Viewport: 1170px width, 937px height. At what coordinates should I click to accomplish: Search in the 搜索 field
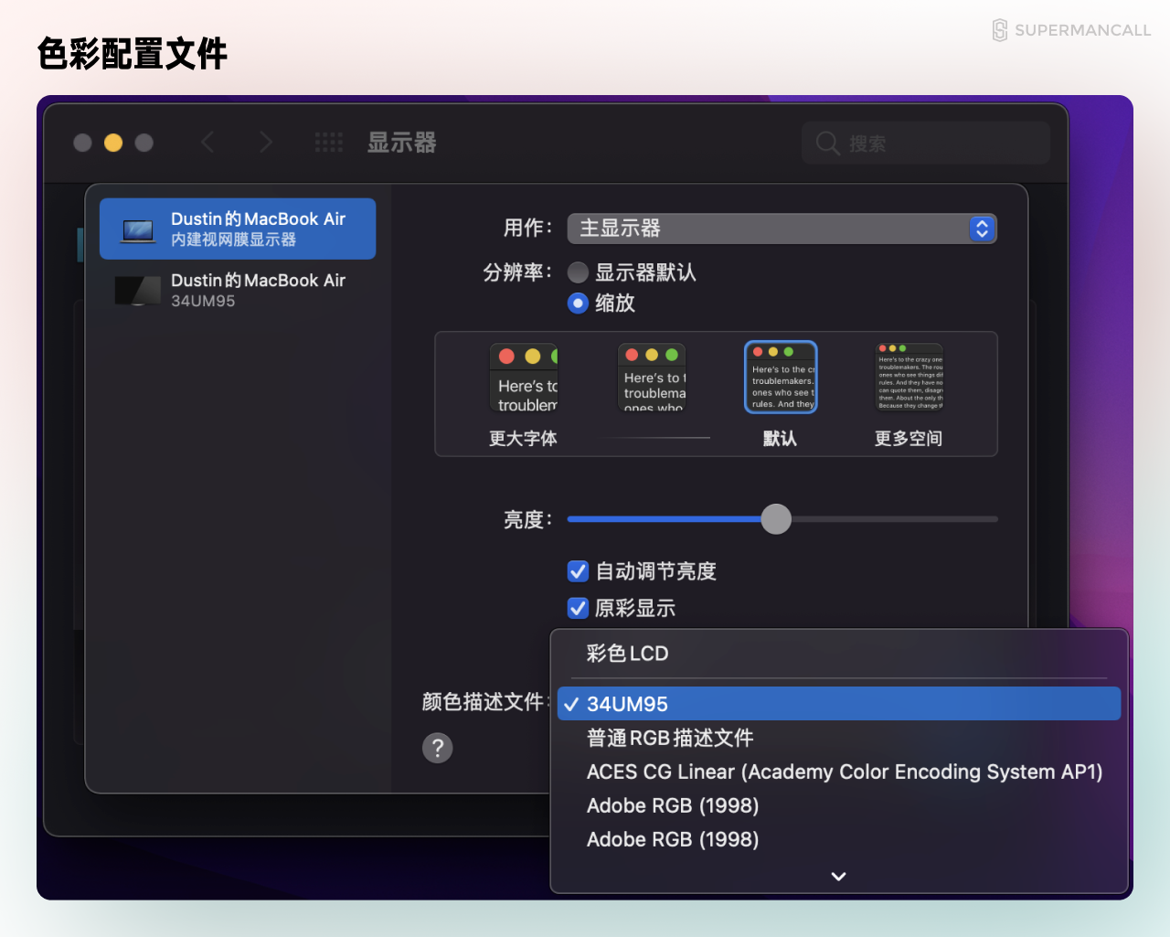[926, 144]
